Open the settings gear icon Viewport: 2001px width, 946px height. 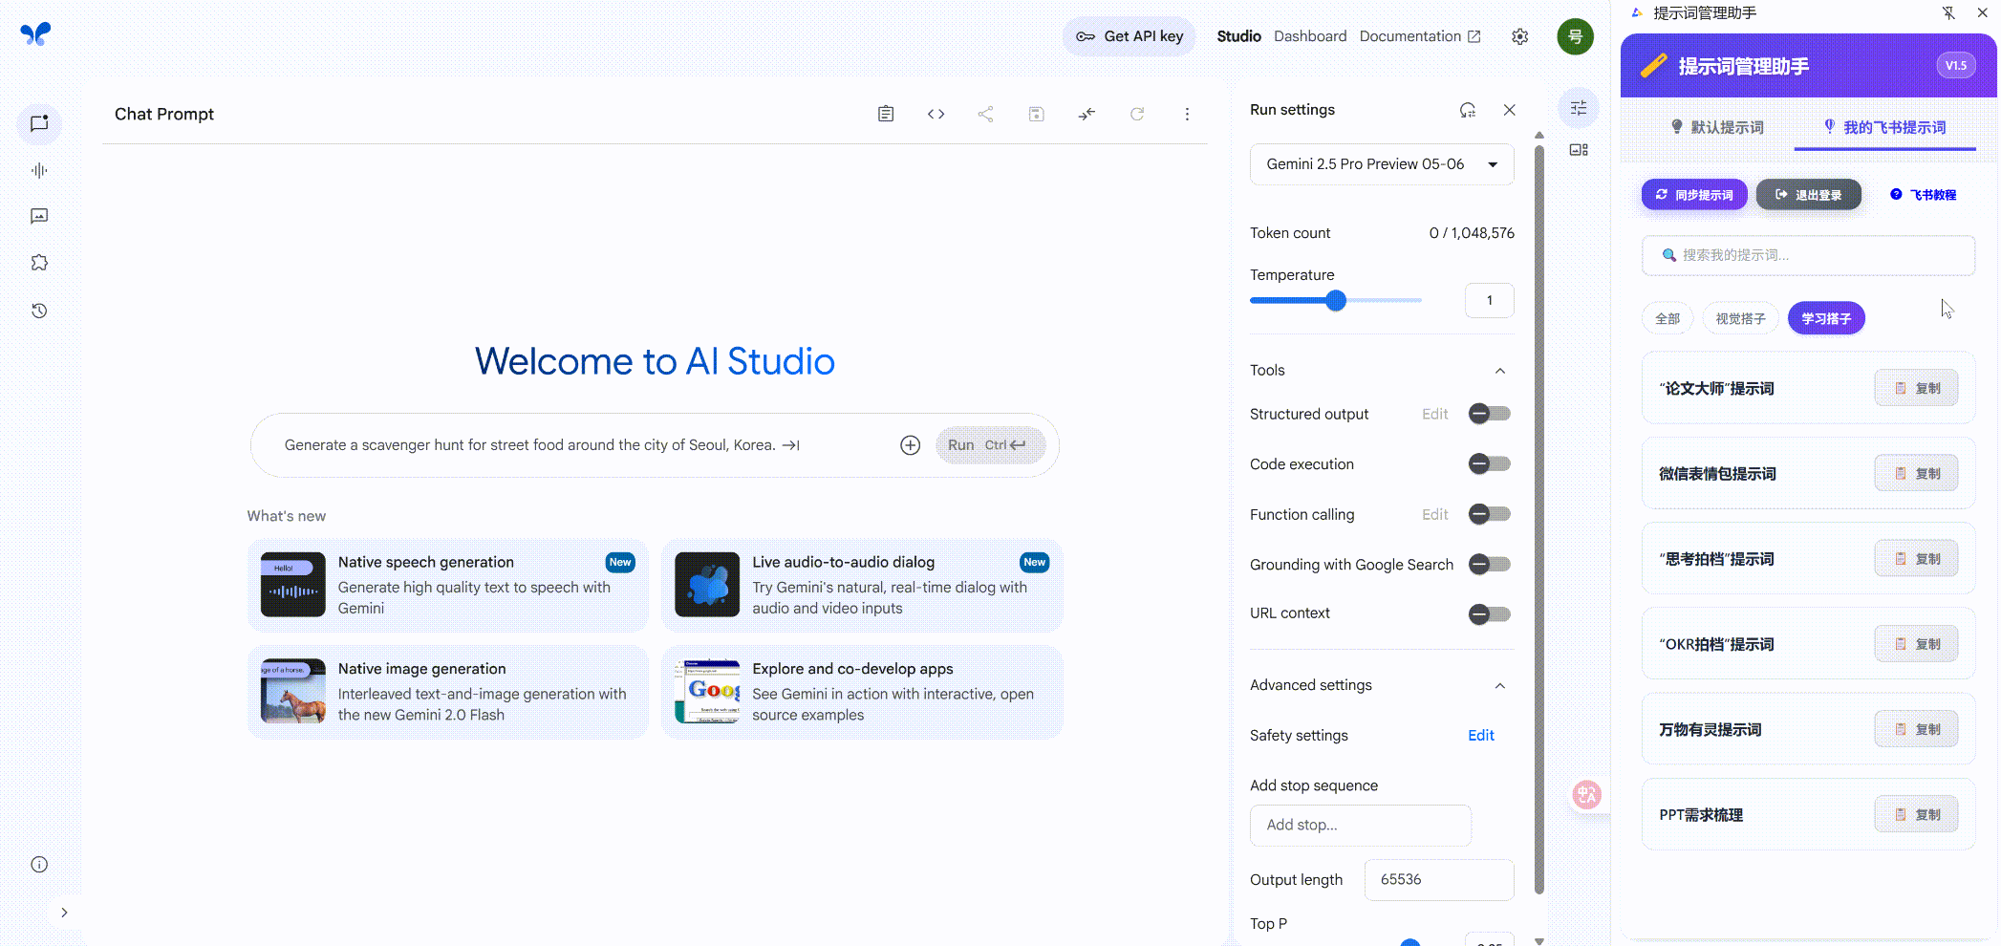(1519, 36)
